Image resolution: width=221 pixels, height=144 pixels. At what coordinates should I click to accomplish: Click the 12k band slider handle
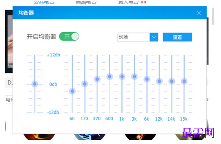[x=159, y=81]
